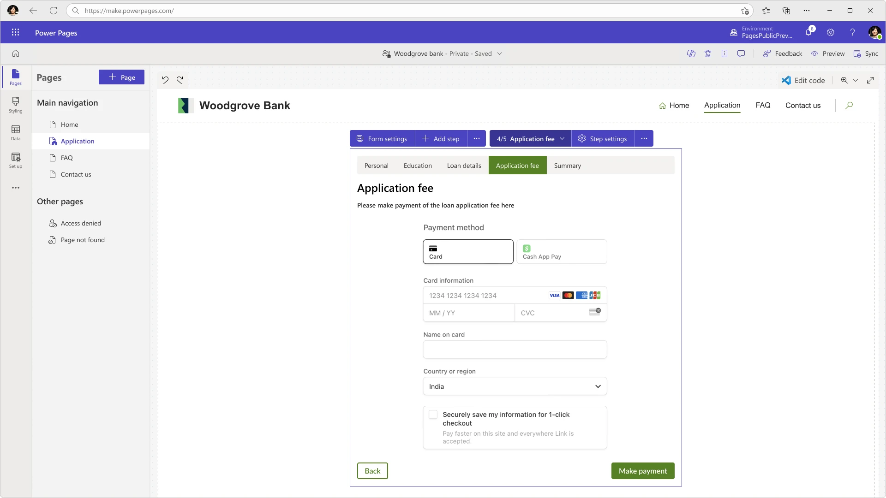Open the Set up workspace
Viewport: 886px width, 498px height.
16,160
